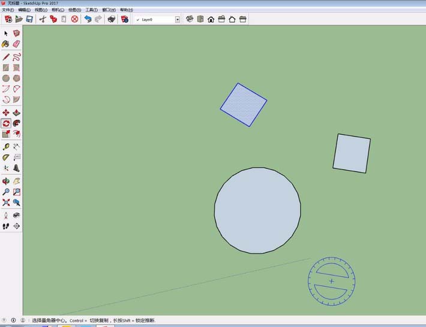Click the circle face in the viewport
This screenshot has height=327, width=426.
pos(257,210)
